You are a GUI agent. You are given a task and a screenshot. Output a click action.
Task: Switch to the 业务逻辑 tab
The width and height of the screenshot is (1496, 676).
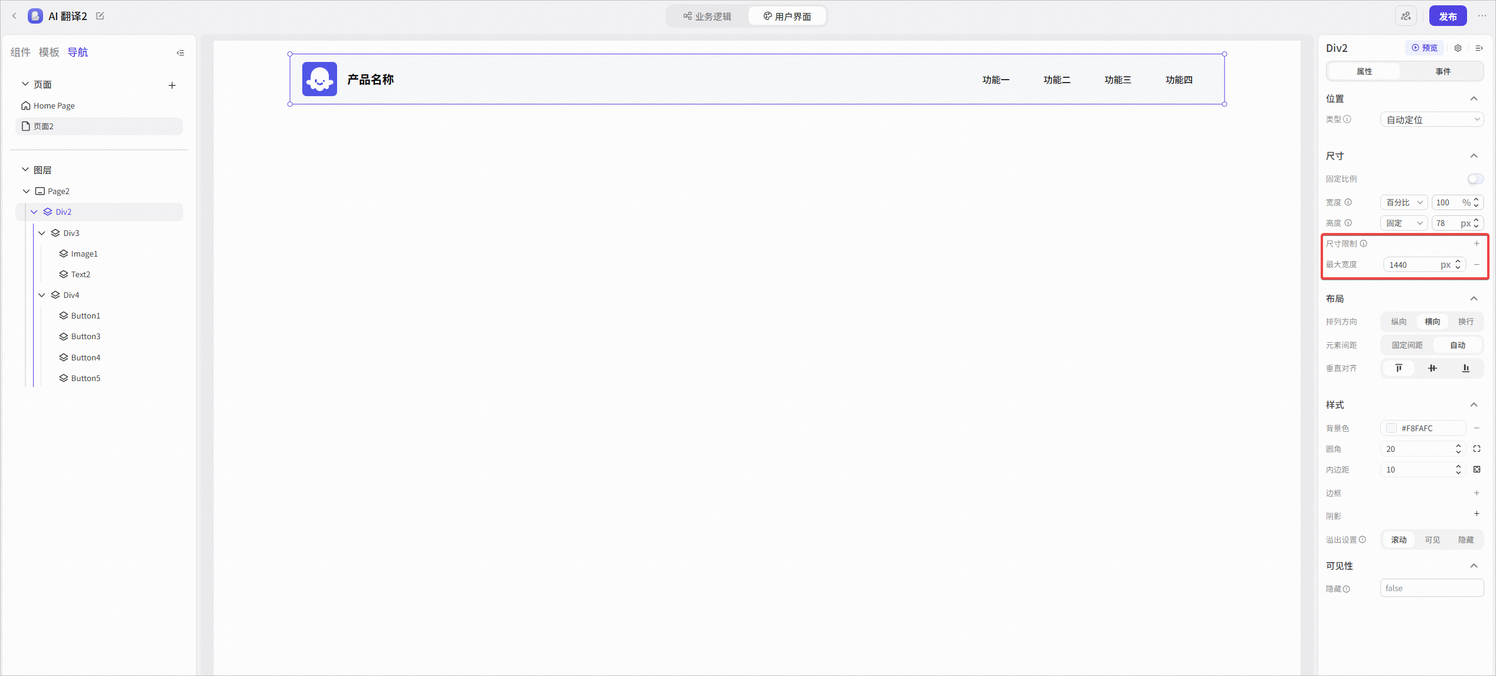(707, 16)
